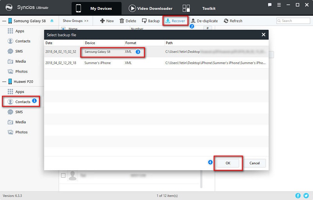Image resolution: width=313 pixels, height=200 pixels.
Task: Open Apps under Samsung Galaxy S8
Action: (x=16, y=31)
